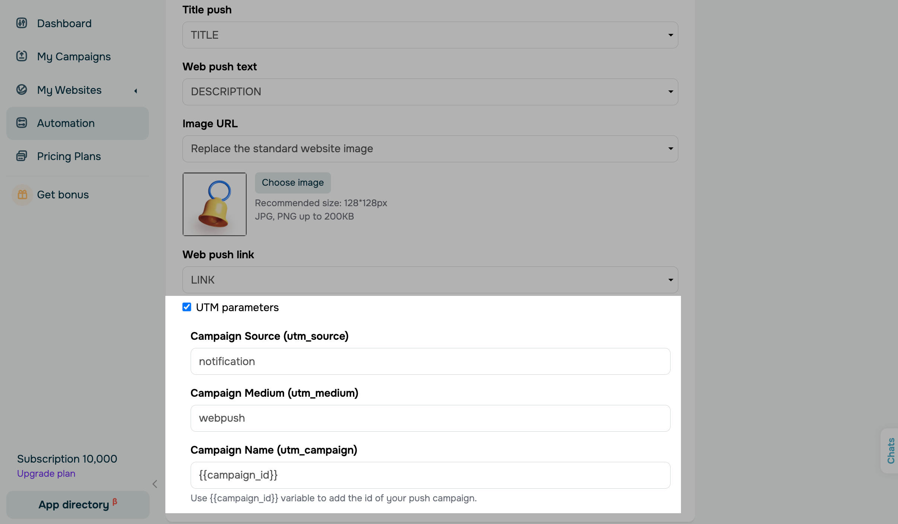Screen dimensions: 898x524
Task: Click the My Websites sidebar icon
Action: 22,90
